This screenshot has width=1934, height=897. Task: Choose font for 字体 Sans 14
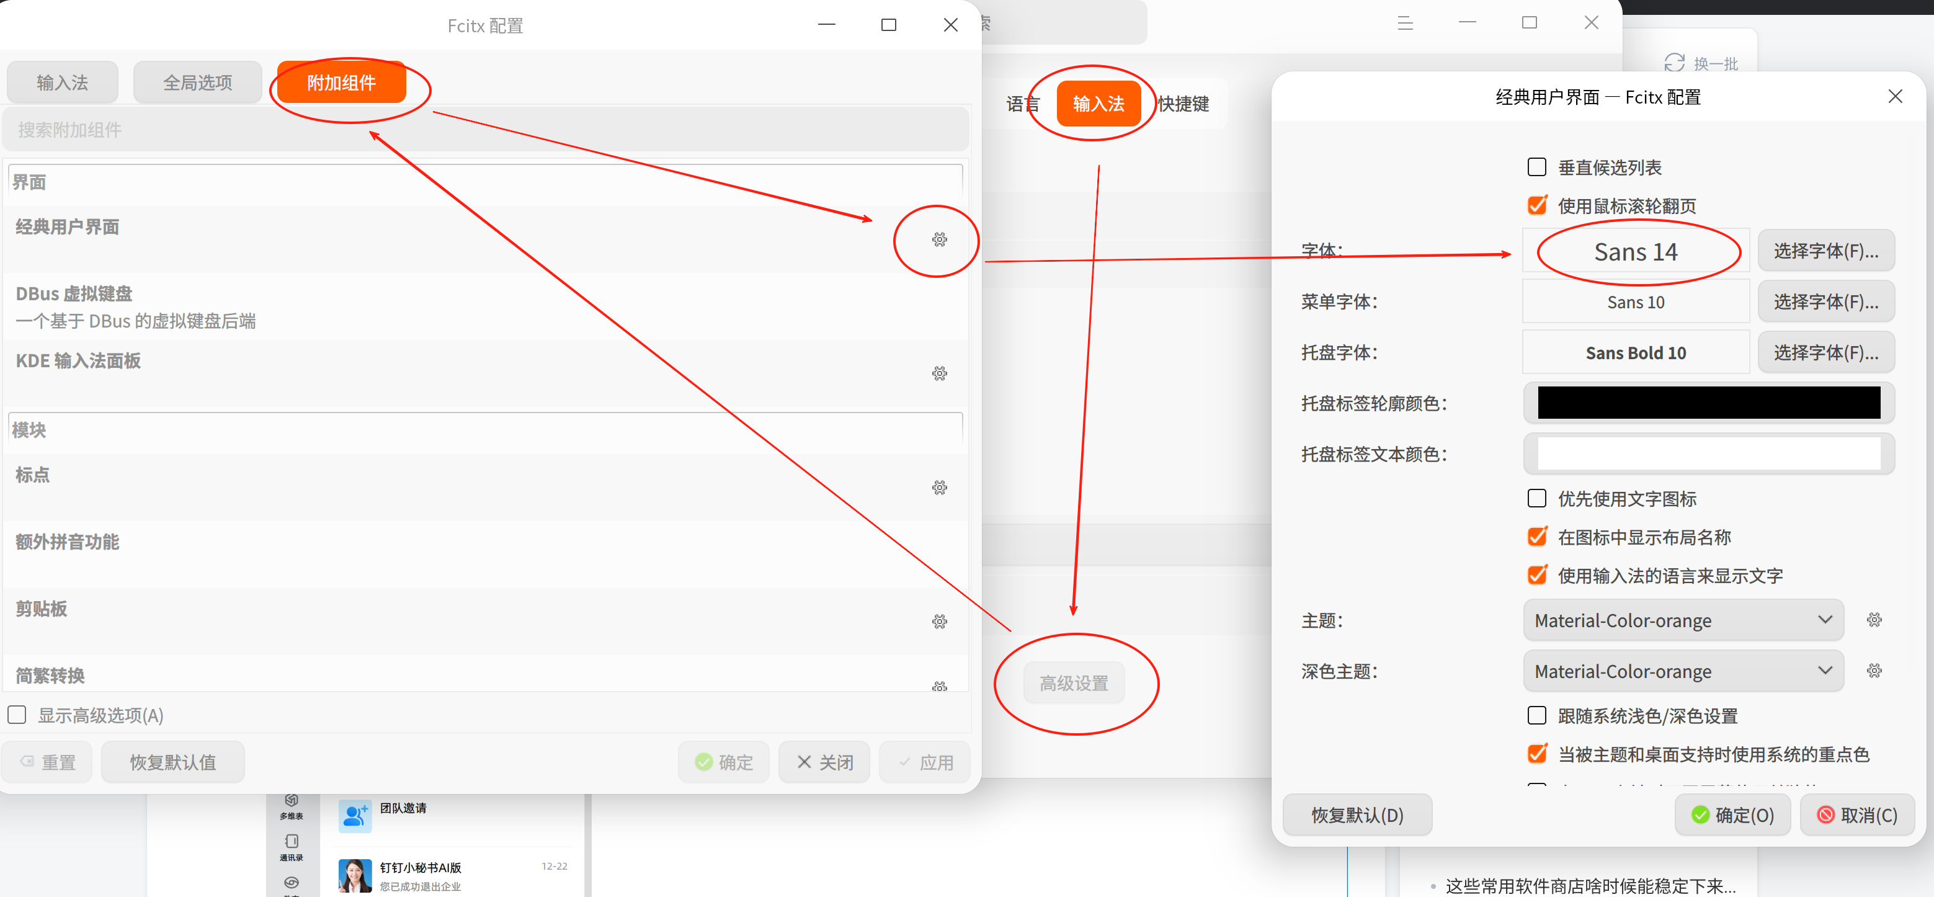click(x=1826, y=251)
